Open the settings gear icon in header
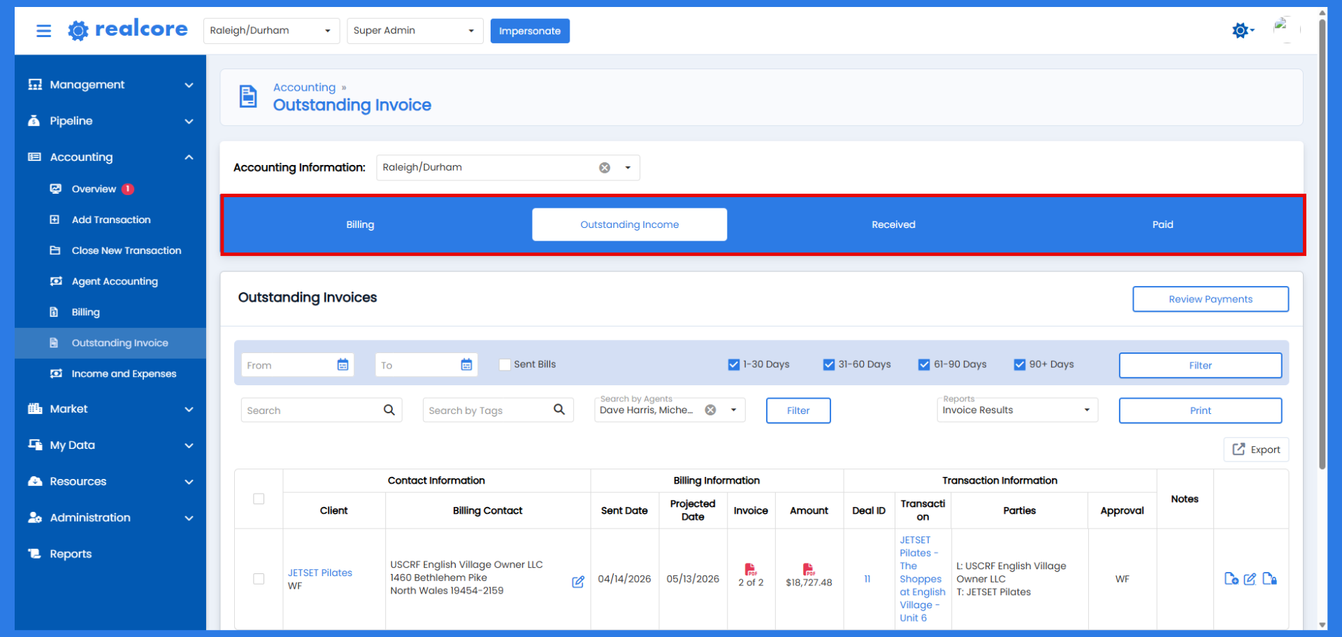 tap(1241, 30)
